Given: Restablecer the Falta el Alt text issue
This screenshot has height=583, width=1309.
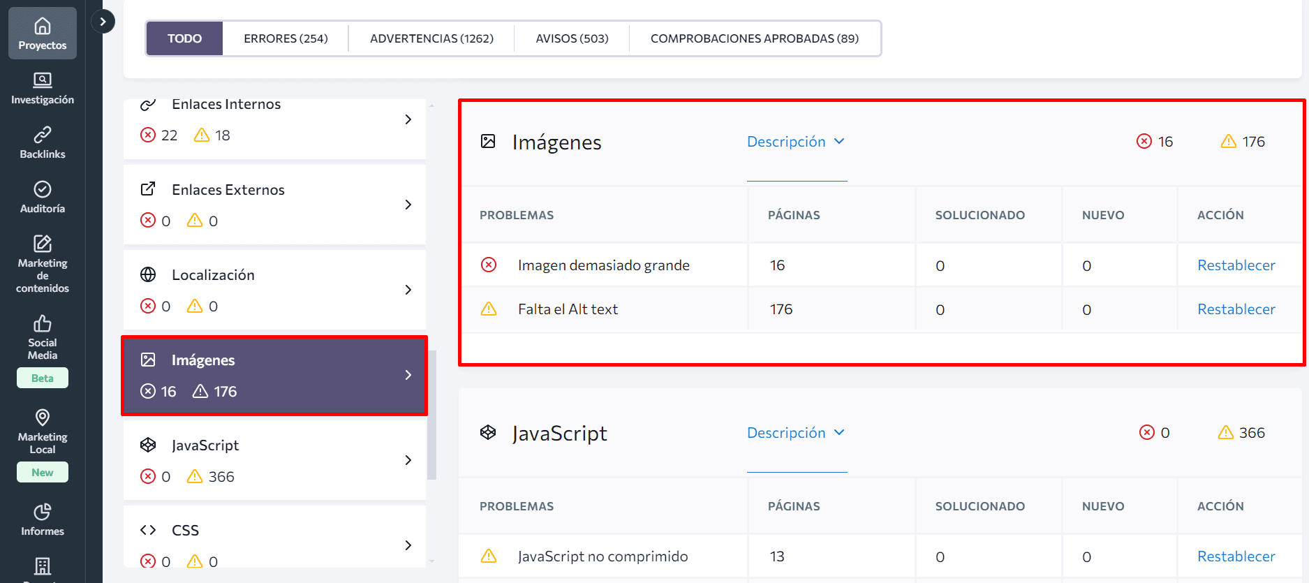Looking at the screenshot, I should click(x=1236, y=309).
